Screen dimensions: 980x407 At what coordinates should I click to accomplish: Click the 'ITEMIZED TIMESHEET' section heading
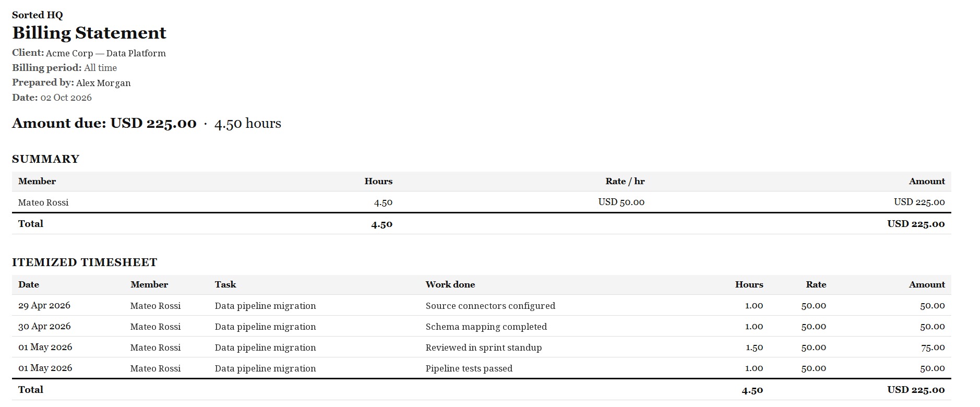coord(85,262)
